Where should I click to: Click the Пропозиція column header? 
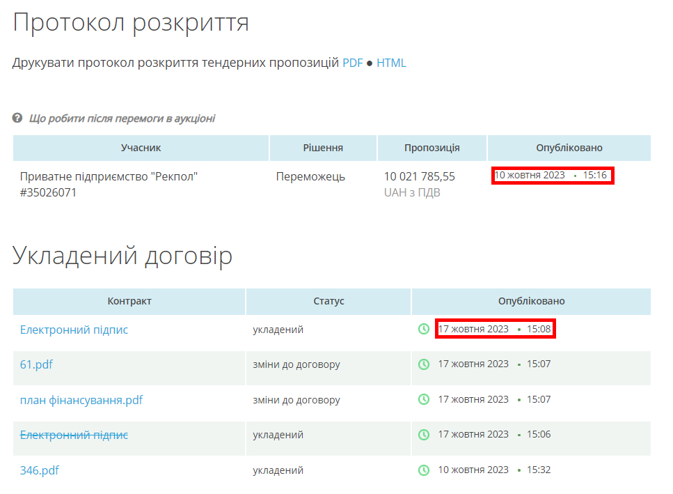tap(431, 148)
